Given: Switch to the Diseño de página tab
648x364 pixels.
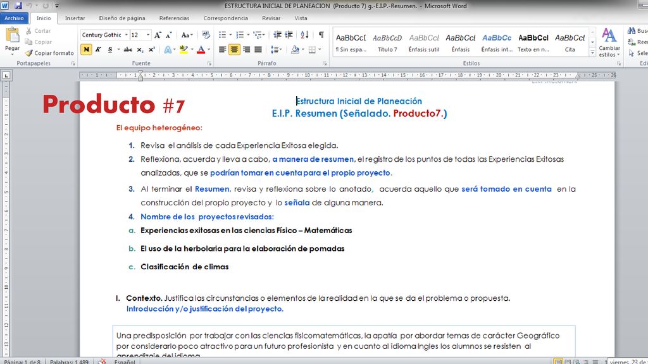Looking at the screenshot, I should (x=122, y=18).
